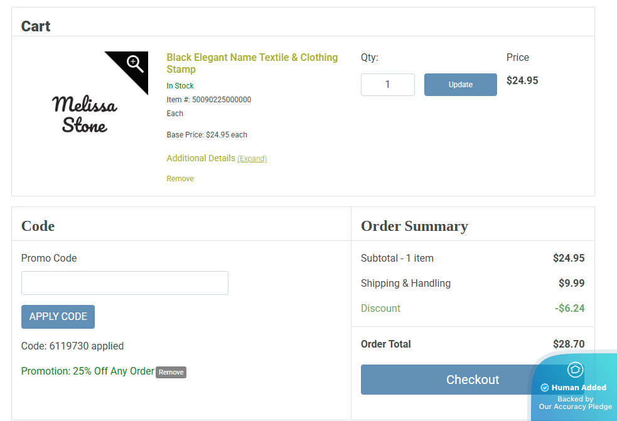Image resolution: width=617 pixels, height=421 pixels.
Task: Click the Human Added label
Action: point(579,388)
